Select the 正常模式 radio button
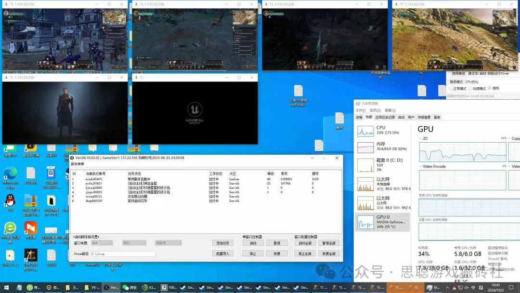520x293 pixels. click(451, 89)
